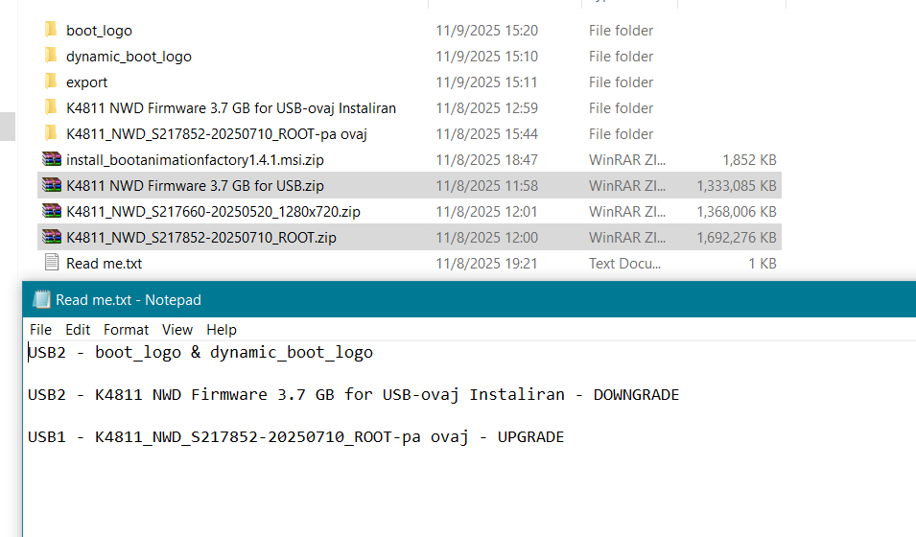This screenshot has height=537, width=916.
Task: Click the date 11/8/2025 11:58
Action: click(486, 186)
